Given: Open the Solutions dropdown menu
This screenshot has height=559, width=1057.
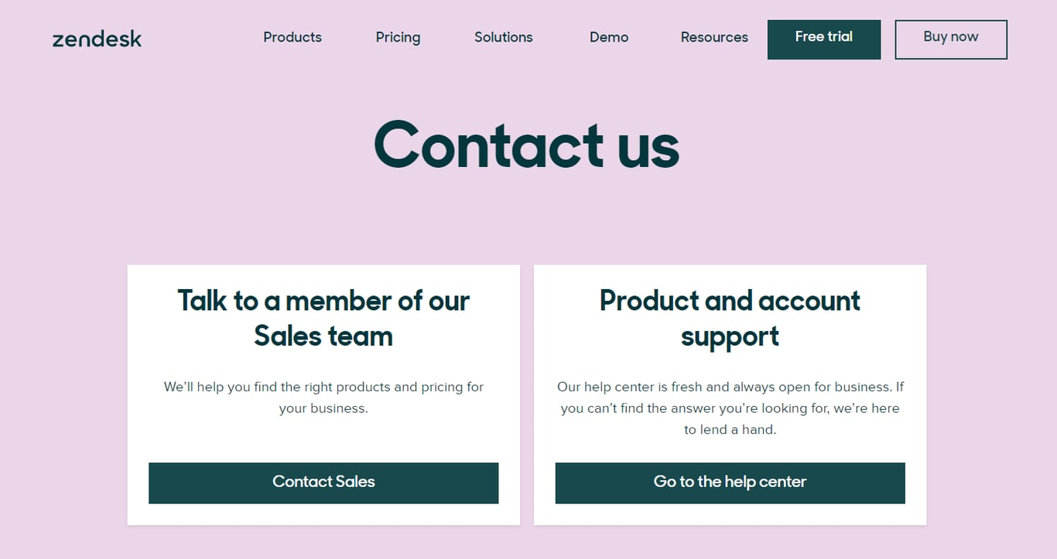Looking at the screenshot, I should click(x=503, y=37).
